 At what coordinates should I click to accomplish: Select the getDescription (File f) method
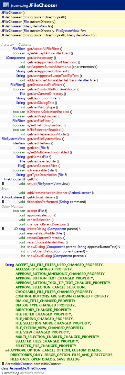[x=43, y=98]
